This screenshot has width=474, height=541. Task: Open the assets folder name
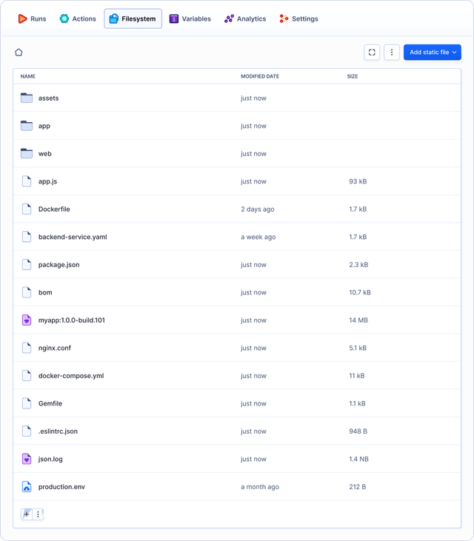[48, 98]
